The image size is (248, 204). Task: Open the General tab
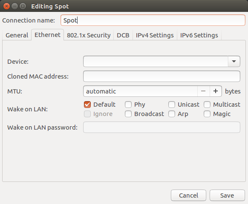click(x=17, y=35)
